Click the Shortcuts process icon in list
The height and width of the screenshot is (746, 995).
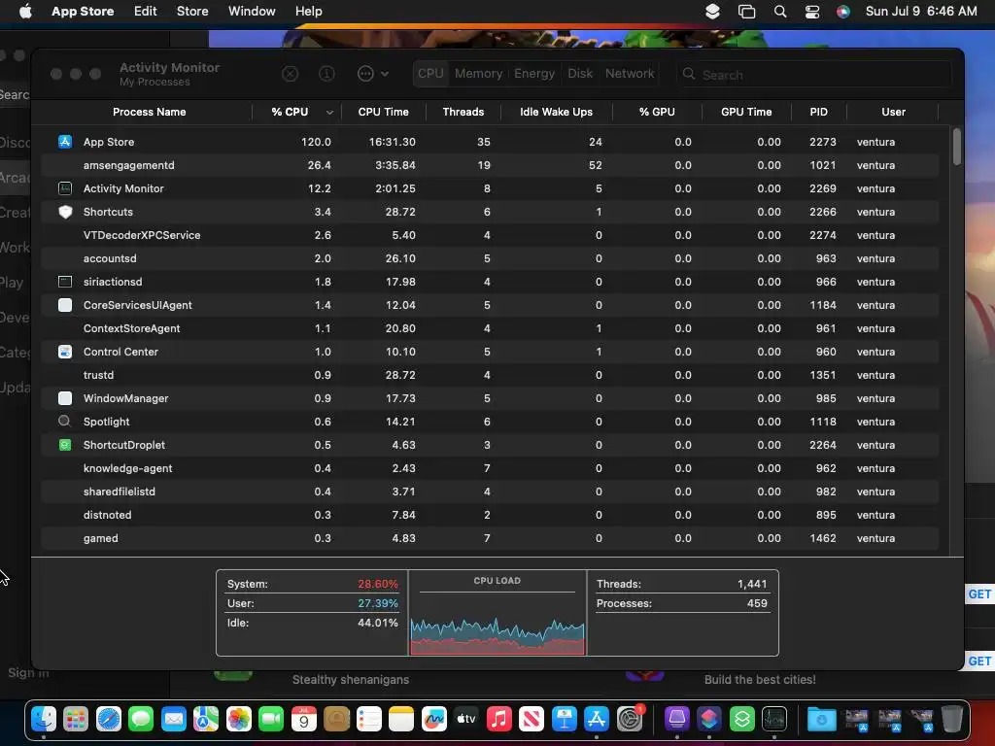[65, 212]
